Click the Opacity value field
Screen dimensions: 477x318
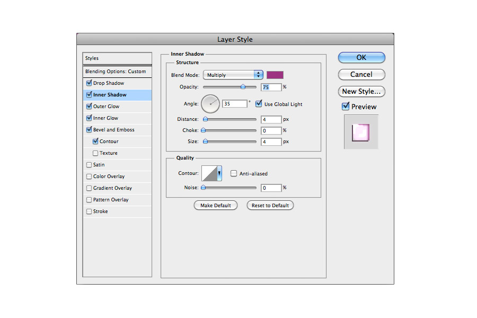[x=271, y=87]
